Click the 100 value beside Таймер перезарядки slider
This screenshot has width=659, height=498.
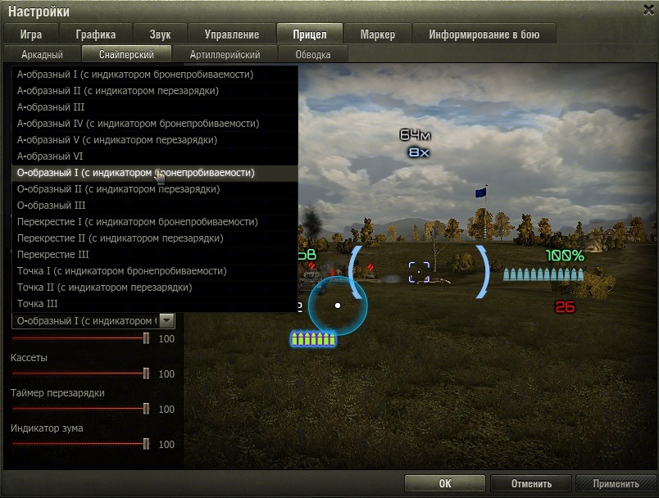166,409
